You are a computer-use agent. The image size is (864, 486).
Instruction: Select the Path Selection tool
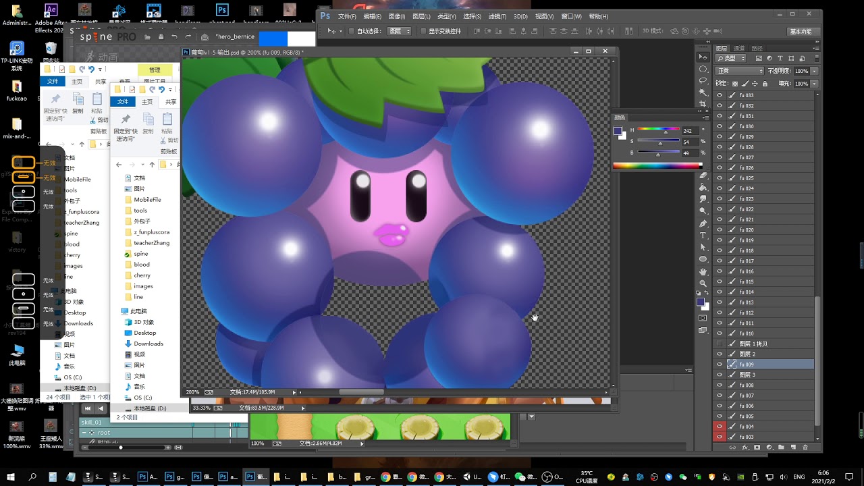tap(703, 247)
